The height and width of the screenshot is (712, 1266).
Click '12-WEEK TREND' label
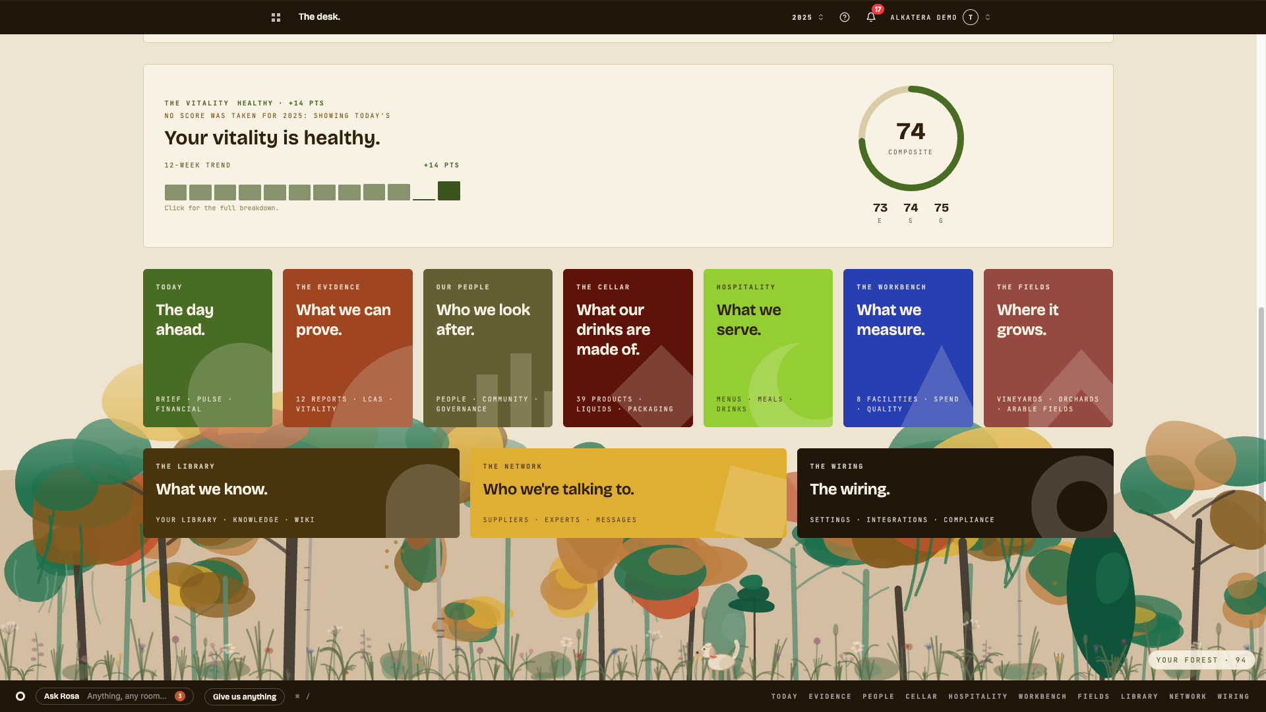(x=198, y=165)
